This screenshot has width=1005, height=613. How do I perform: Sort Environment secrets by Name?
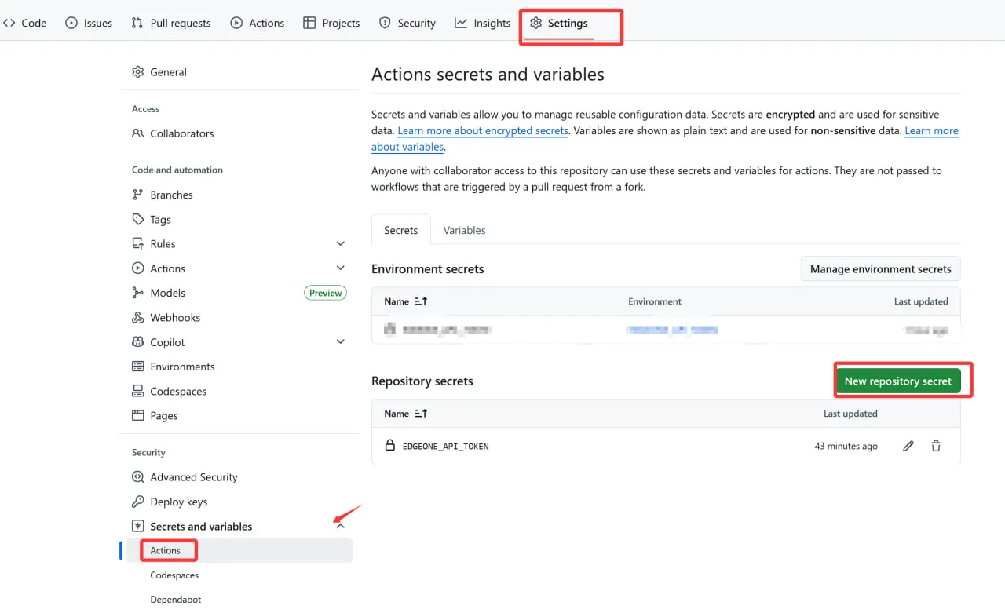[405, 301]
